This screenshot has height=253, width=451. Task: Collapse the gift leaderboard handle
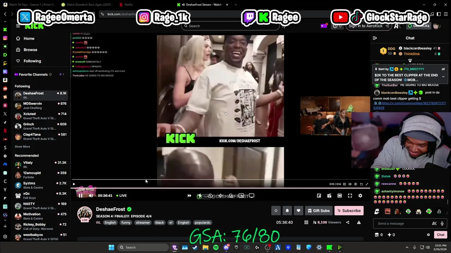(410, 61)
